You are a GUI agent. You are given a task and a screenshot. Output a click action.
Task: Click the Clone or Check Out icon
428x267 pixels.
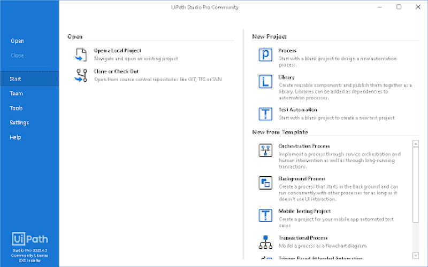click(x=81, y=75)
